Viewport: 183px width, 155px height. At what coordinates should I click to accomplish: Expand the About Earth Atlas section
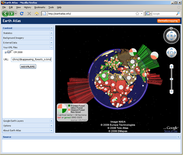click(x=51, y=130)
